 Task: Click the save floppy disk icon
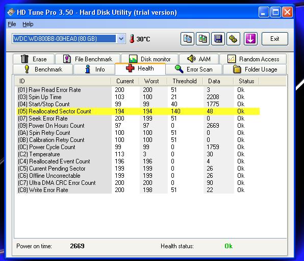coord(218,39)
